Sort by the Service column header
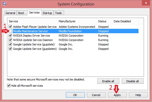152x102 pixels. click(32, 21)
